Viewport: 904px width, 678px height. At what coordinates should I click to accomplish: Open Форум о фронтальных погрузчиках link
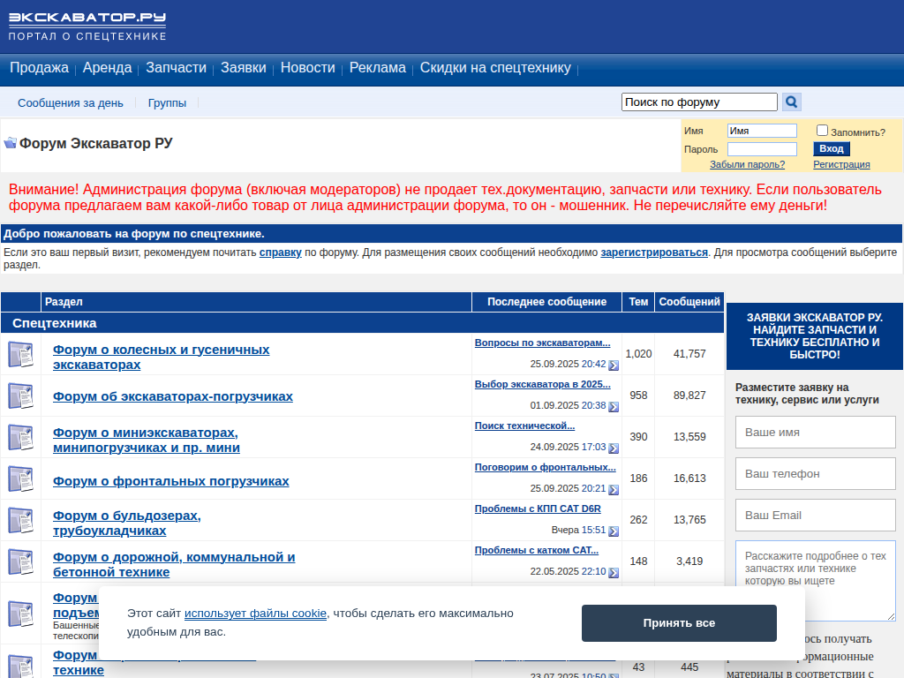(170, 481)
